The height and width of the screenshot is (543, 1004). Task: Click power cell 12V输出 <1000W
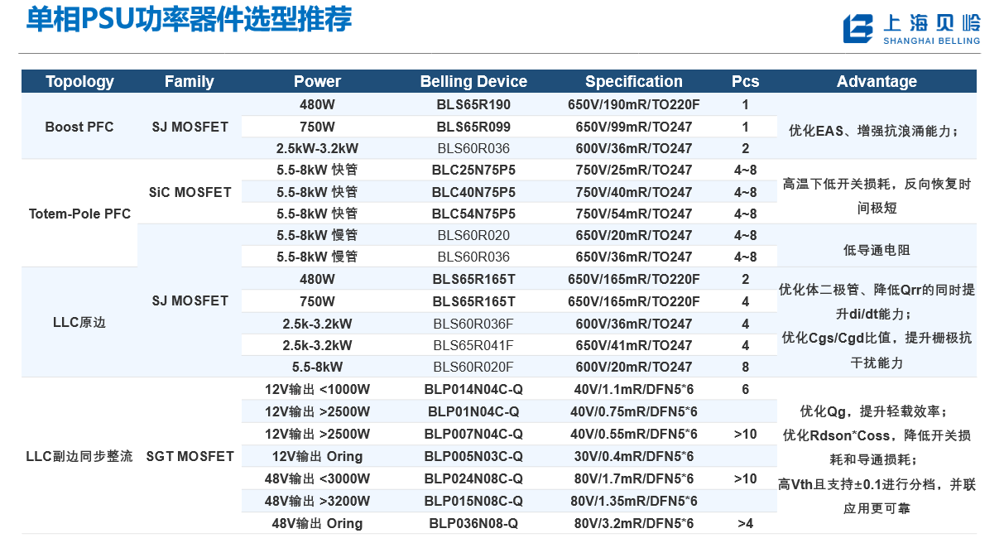pyautogui.click(x=317, y=389)
